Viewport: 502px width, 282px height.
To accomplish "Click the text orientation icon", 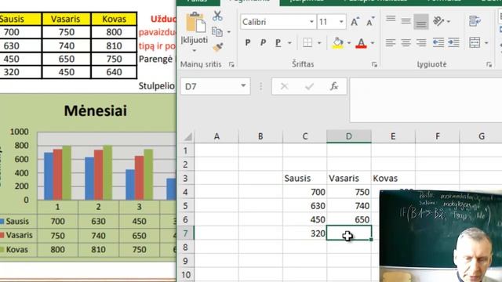I will tap(438, 21).
